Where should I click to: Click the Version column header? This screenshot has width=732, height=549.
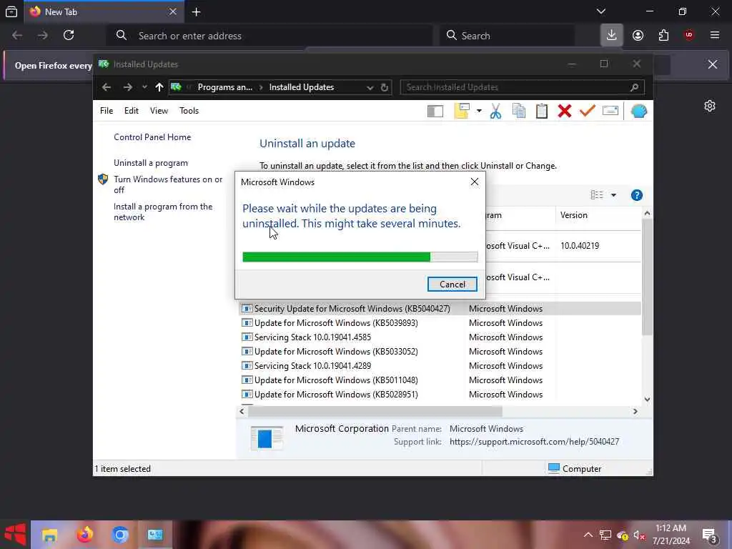[574, 215]
